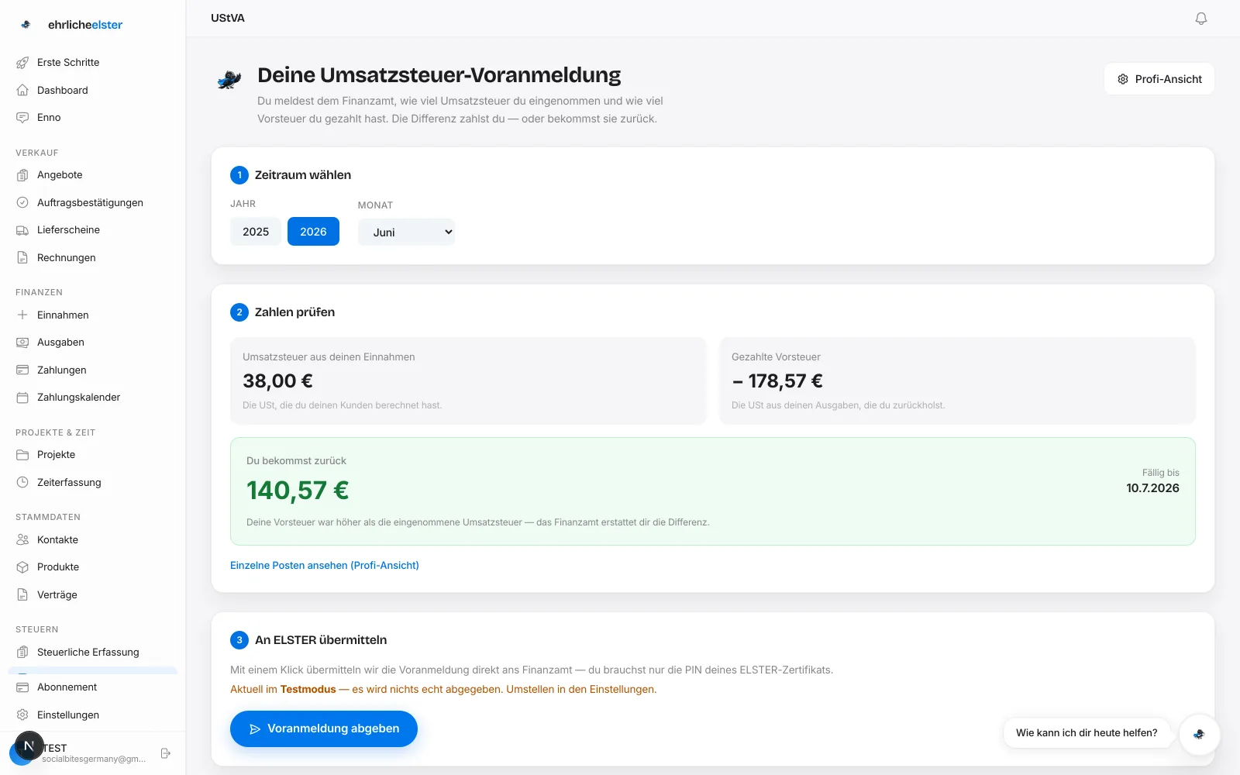Viewport: 1240px width, 775px height.
Task: Switch to Profi-Ansicht view
Action: point(1159,79)
